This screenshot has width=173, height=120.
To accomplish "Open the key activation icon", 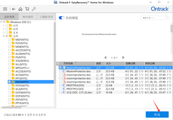I will tap(34, 9).
